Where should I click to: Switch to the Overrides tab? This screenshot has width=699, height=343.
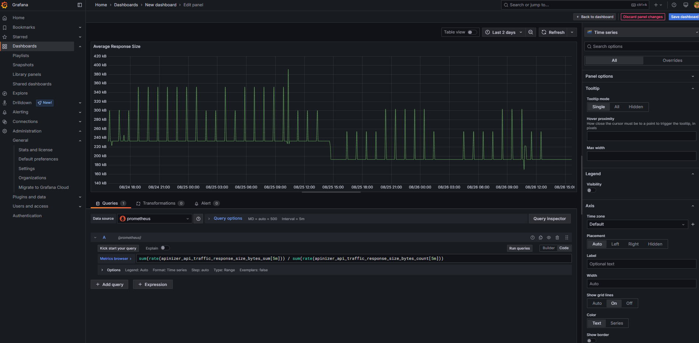click(x=672, y=61)
